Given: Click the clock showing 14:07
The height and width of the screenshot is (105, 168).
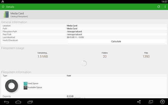Looking at the screenshot, I should click(x=164, y=2).
